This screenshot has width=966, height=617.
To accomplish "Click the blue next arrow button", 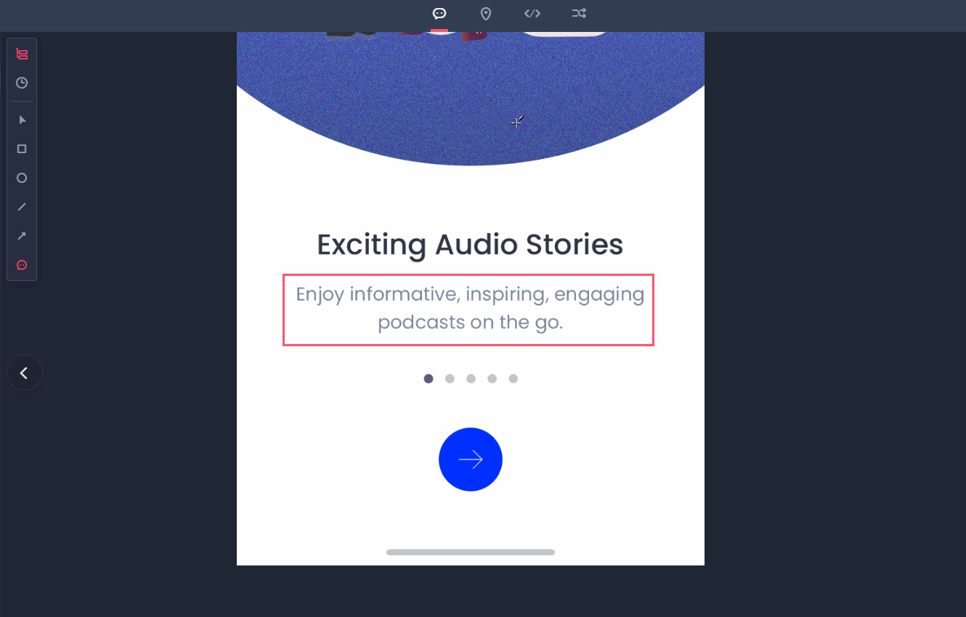I will coord(471,459).
